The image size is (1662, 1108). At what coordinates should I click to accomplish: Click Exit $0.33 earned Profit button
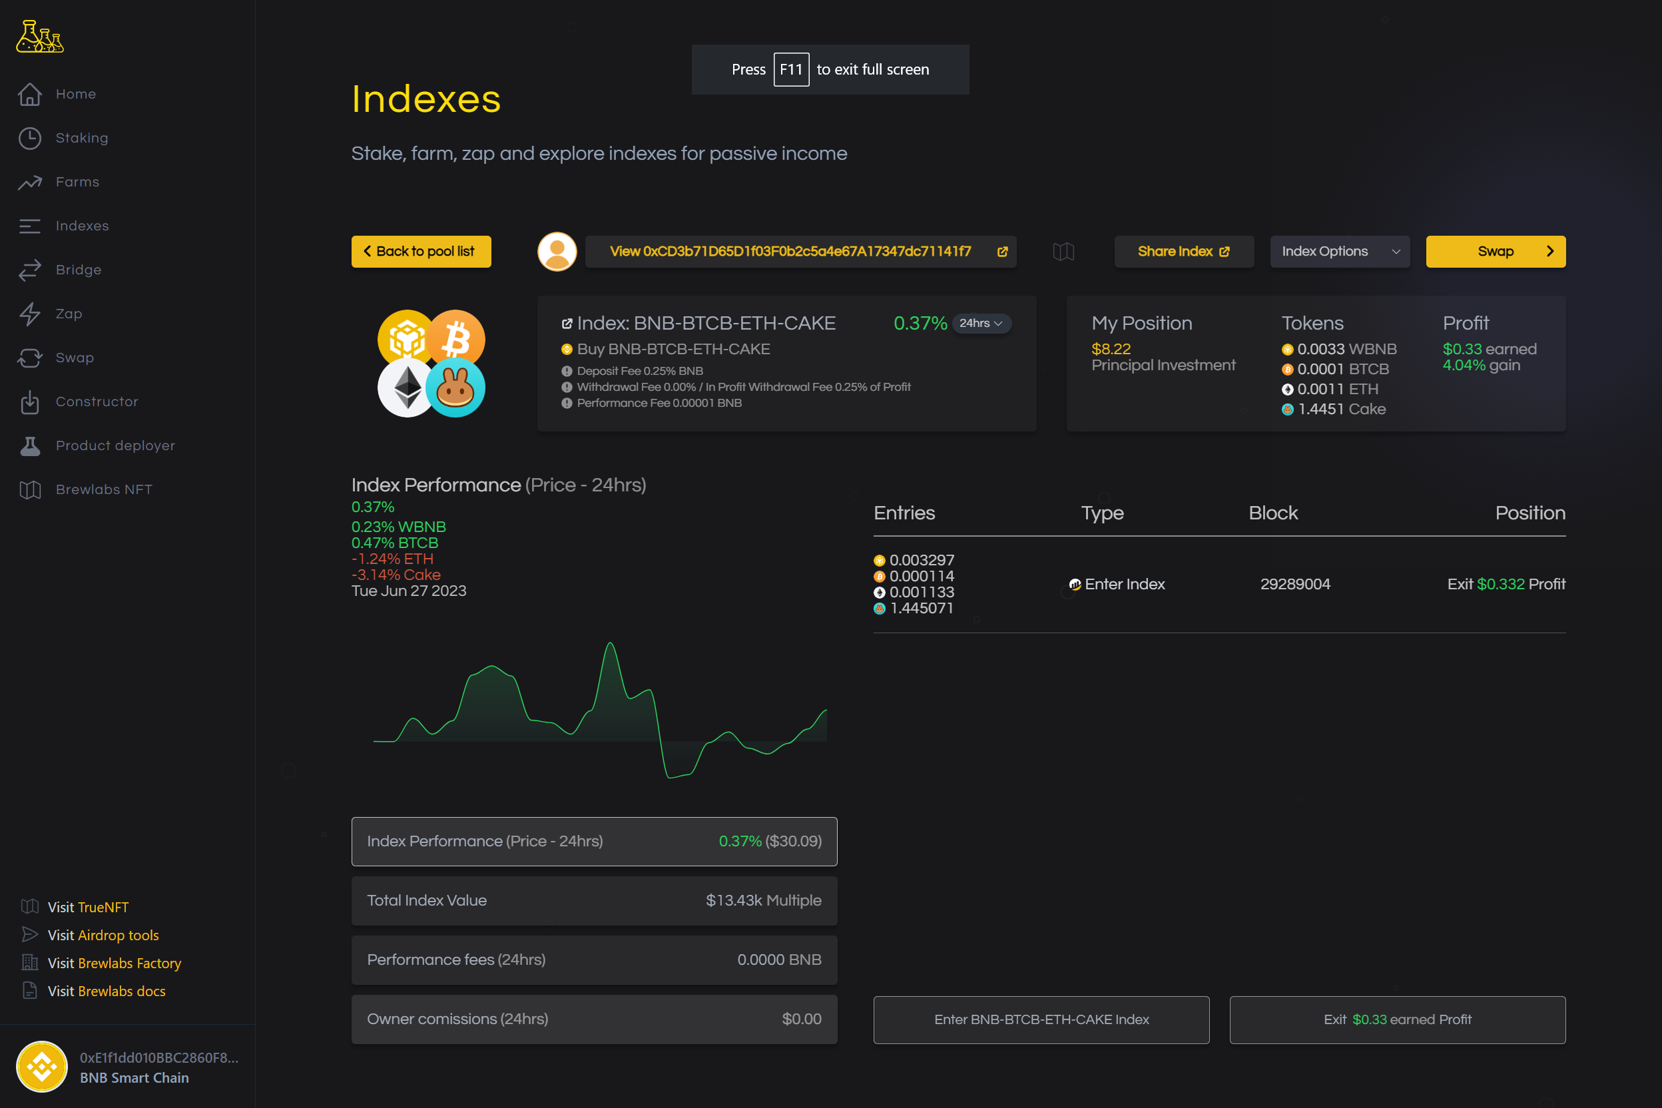pos(1397,1019)
